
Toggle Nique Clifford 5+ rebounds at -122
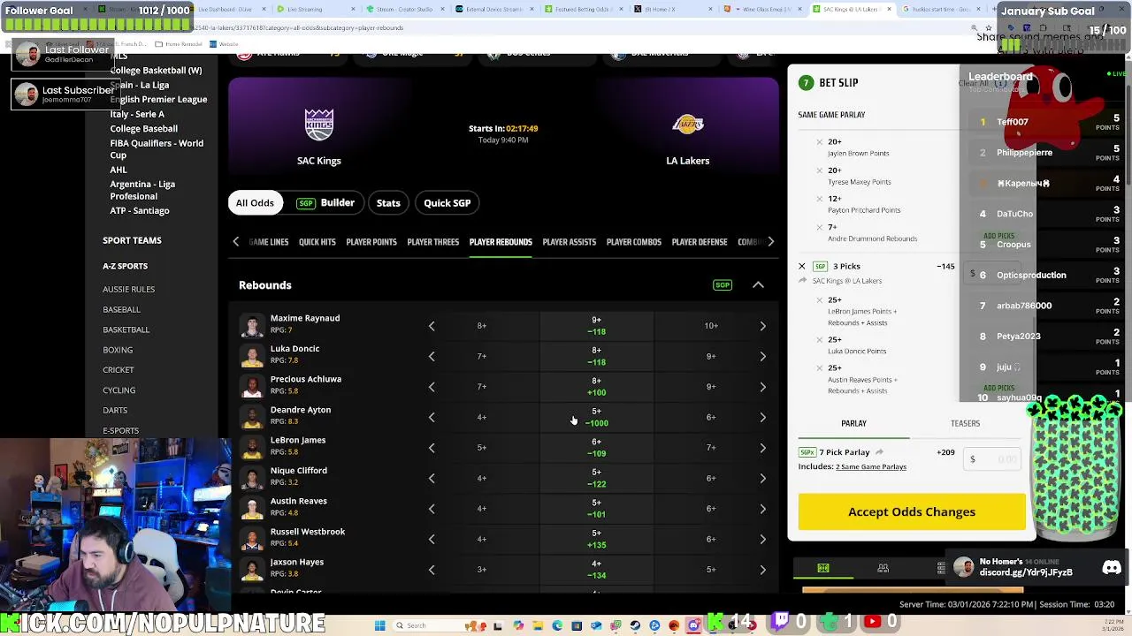[596, 478]
